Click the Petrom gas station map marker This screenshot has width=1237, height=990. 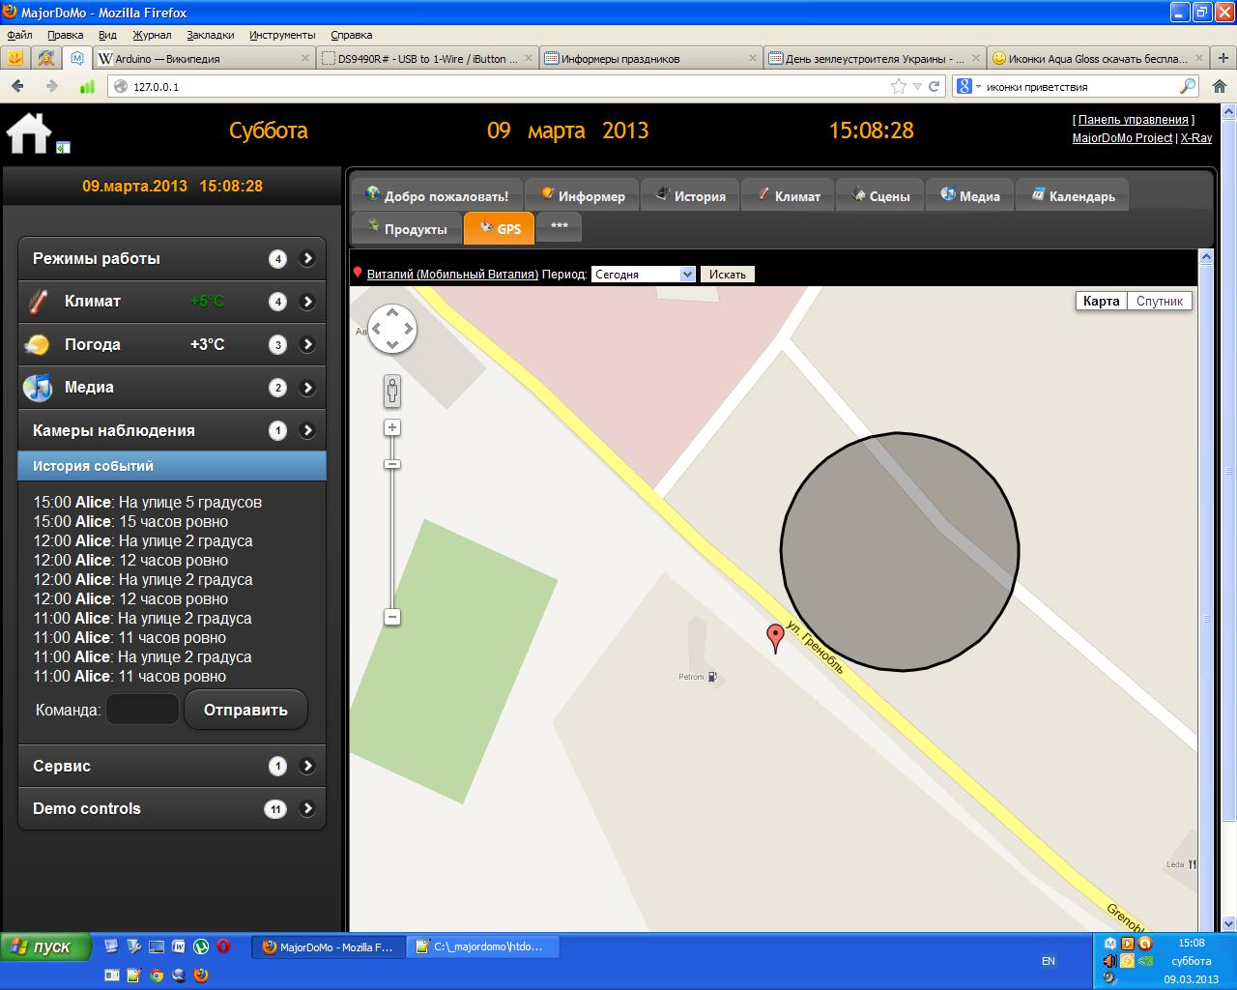(712, 677)
